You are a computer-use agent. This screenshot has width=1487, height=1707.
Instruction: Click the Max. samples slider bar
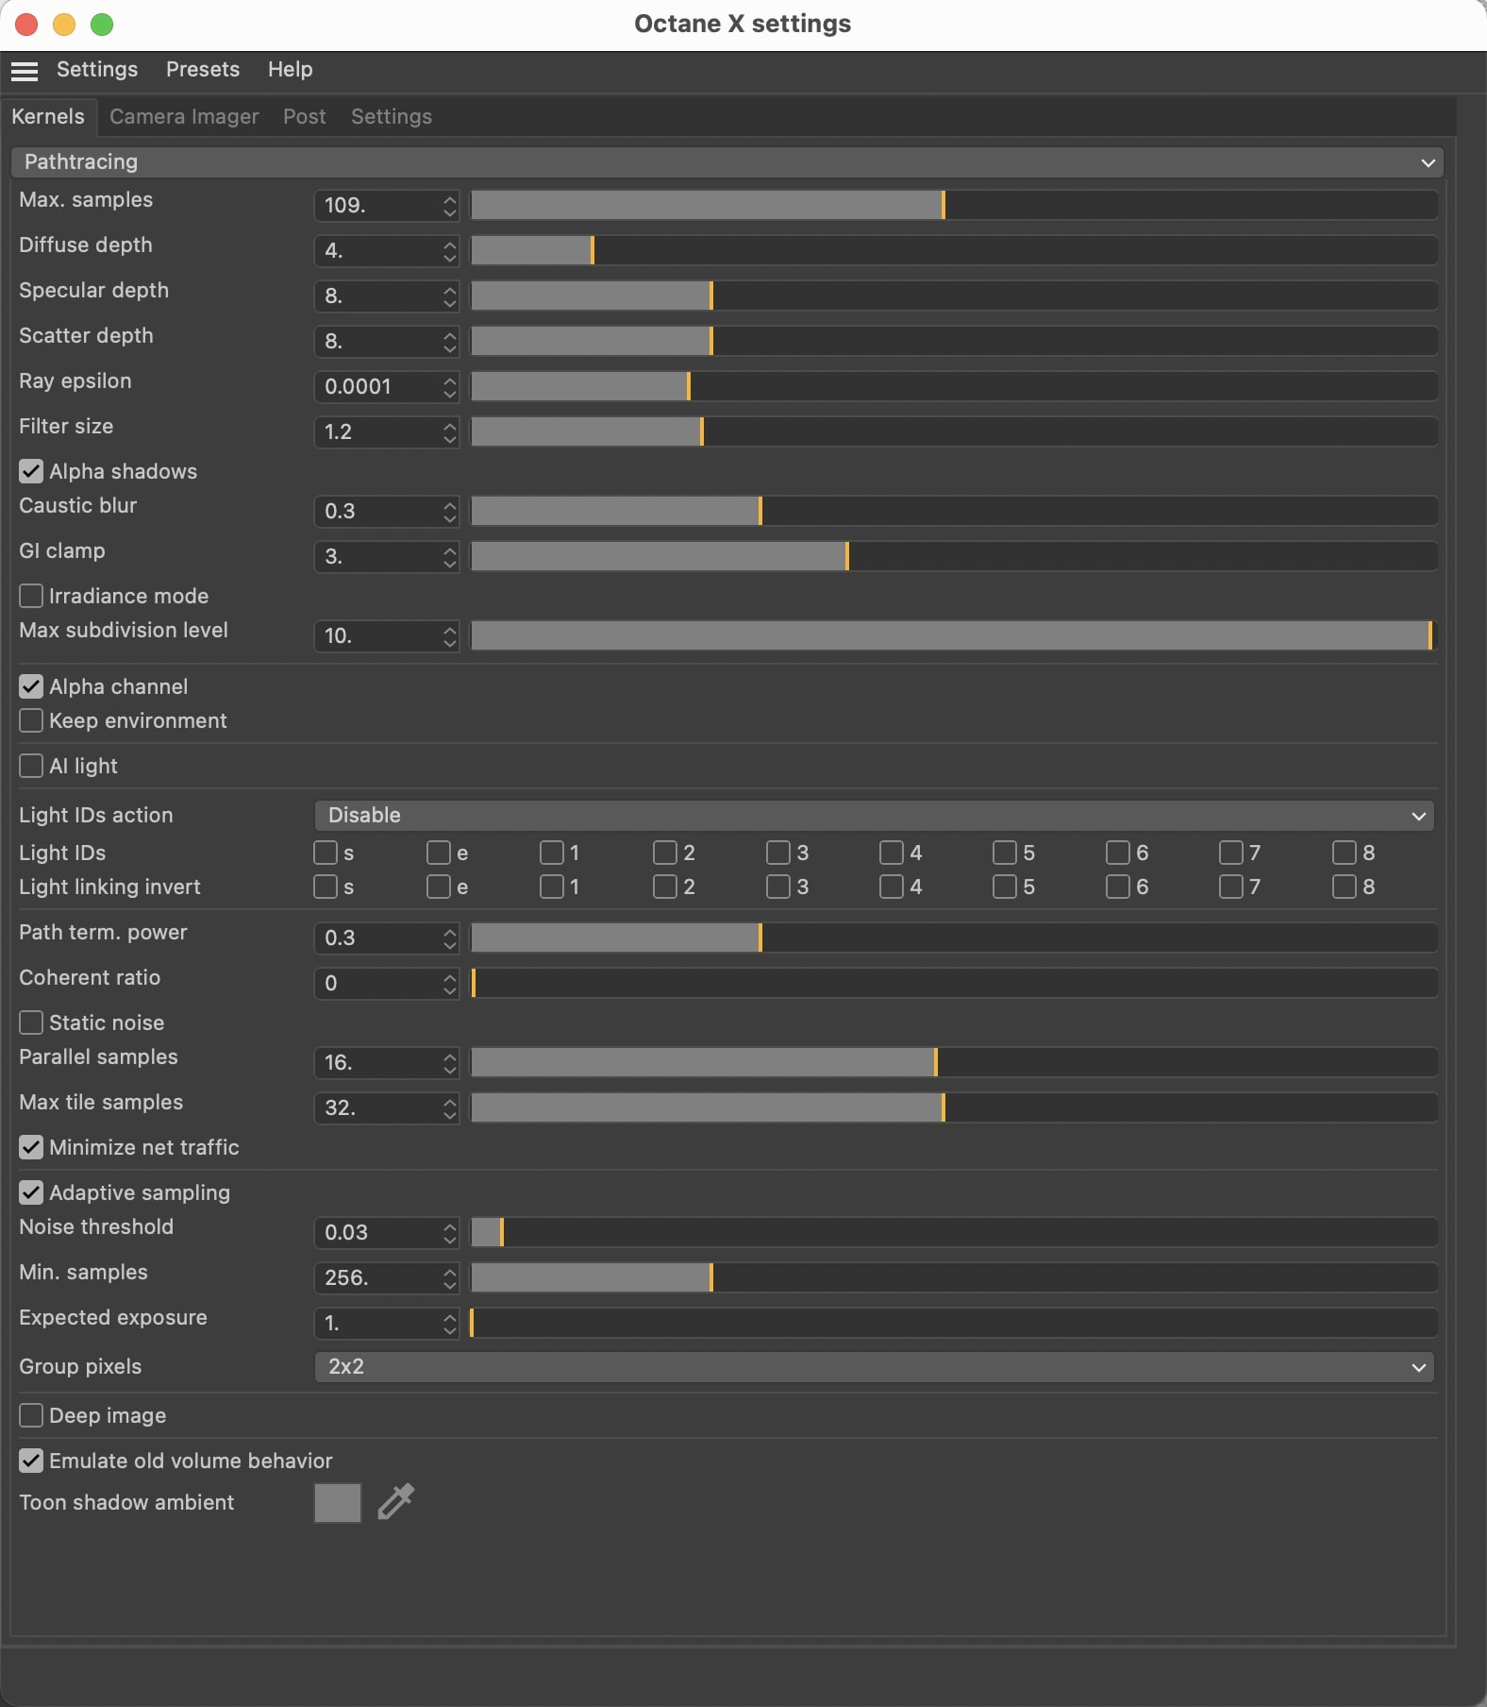[x=955, y=205]
